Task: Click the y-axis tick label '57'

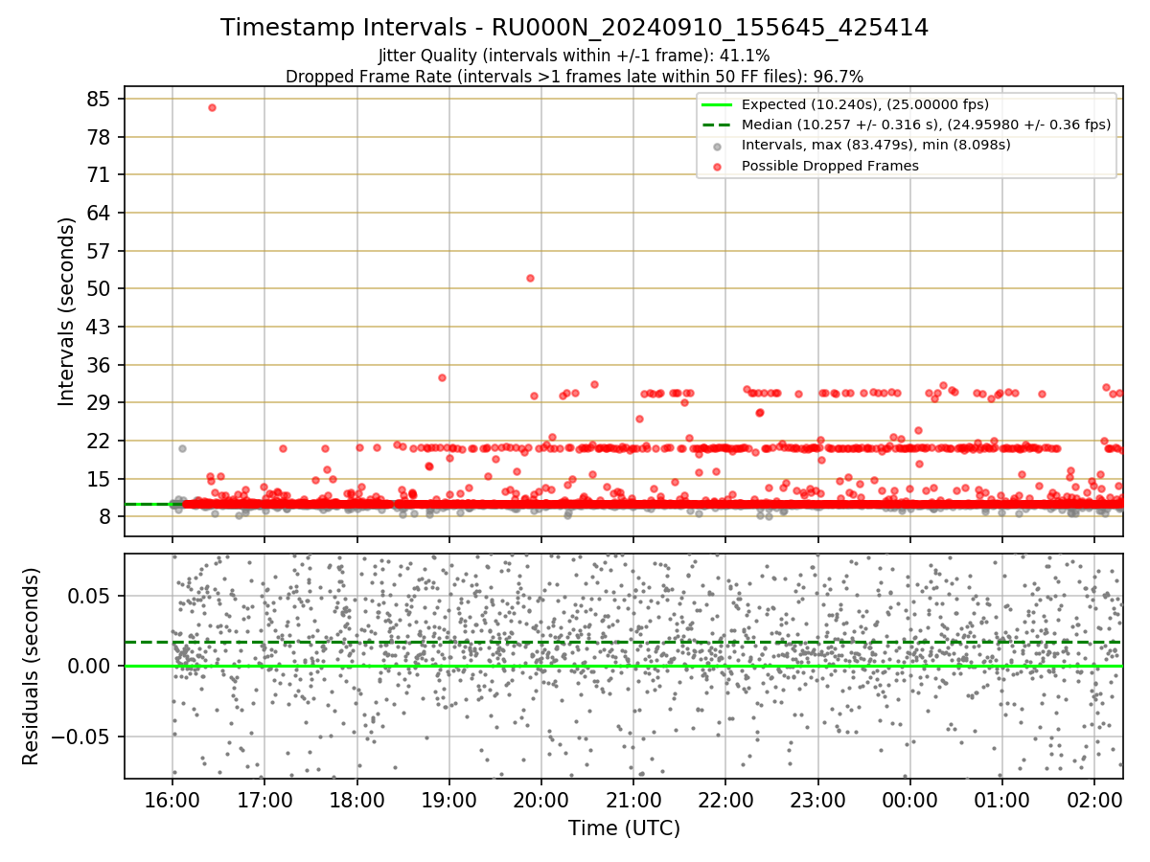Action: tap(100, 251)
